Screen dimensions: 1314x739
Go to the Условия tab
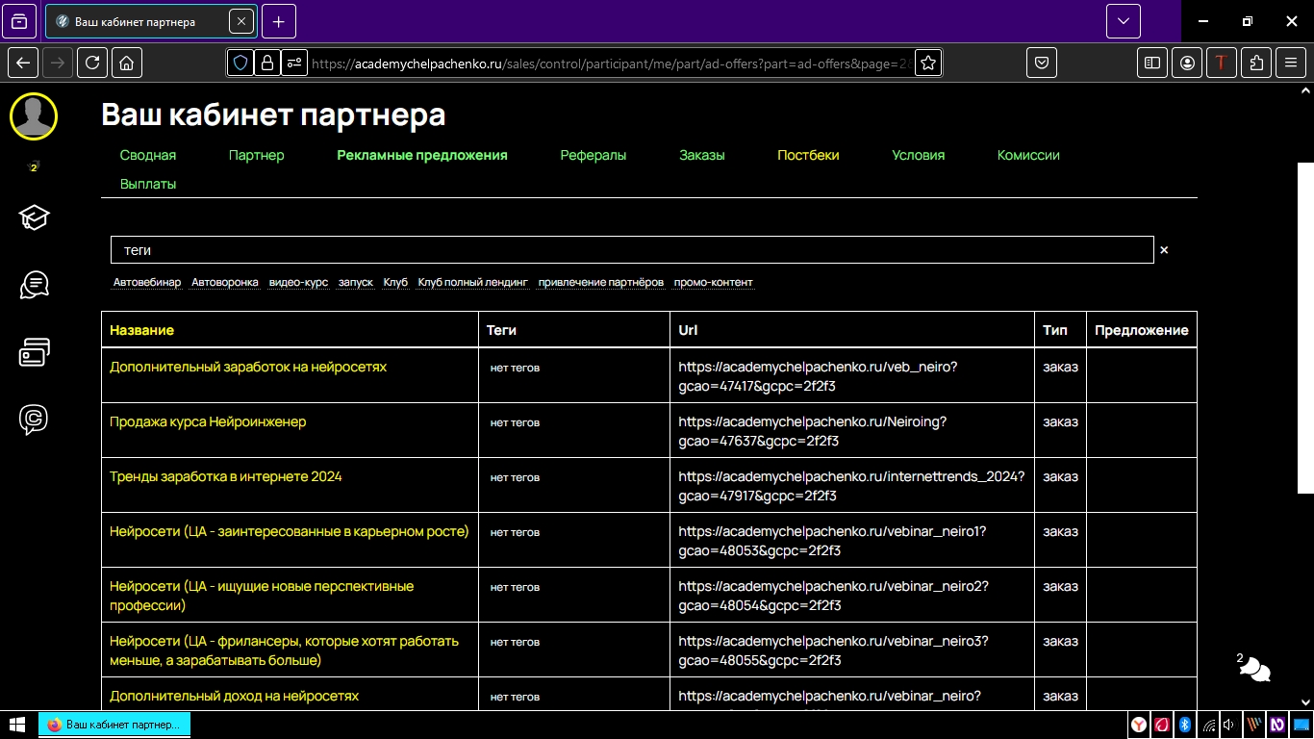coord(919,155)
